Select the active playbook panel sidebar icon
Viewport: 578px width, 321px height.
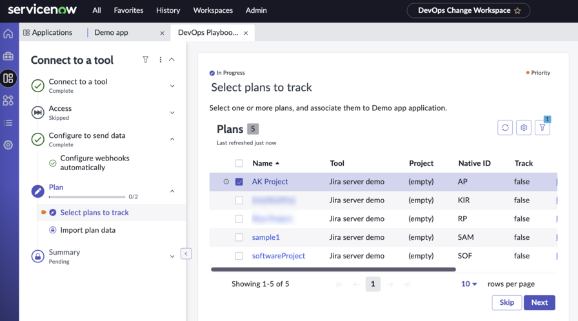8,78
